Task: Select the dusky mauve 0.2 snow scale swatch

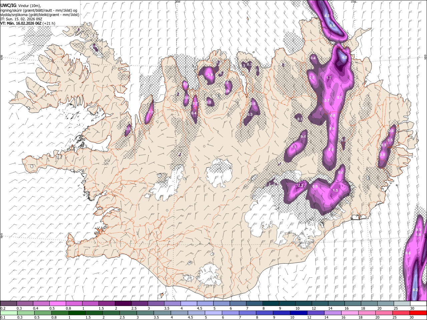Action: (8, 304)
